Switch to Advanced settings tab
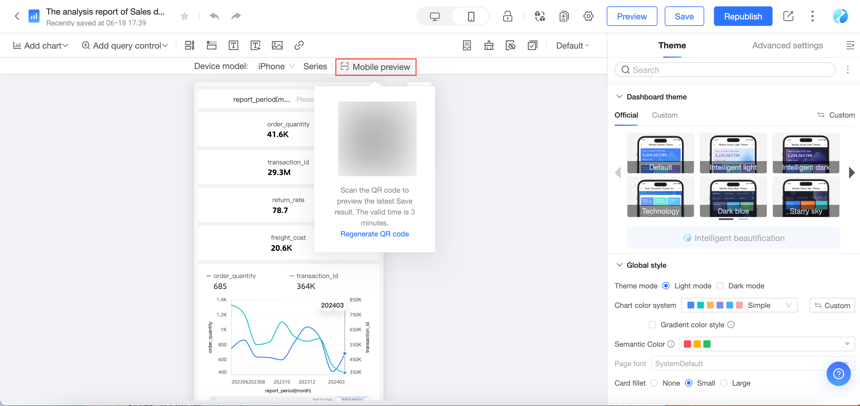The width and height of the screenshot is (860, 406). pyautogui.click(x=787, y=46)
